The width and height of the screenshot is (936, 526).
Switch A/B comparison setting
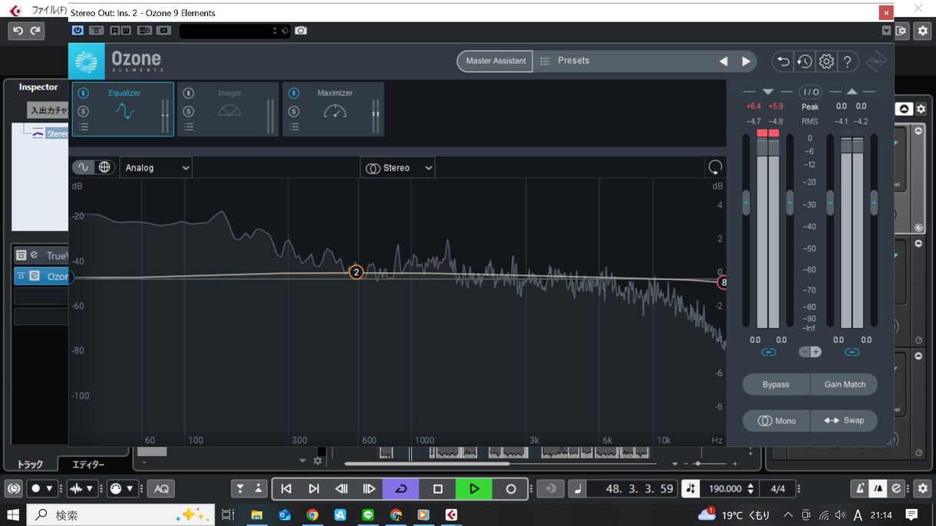coord(144,31)
